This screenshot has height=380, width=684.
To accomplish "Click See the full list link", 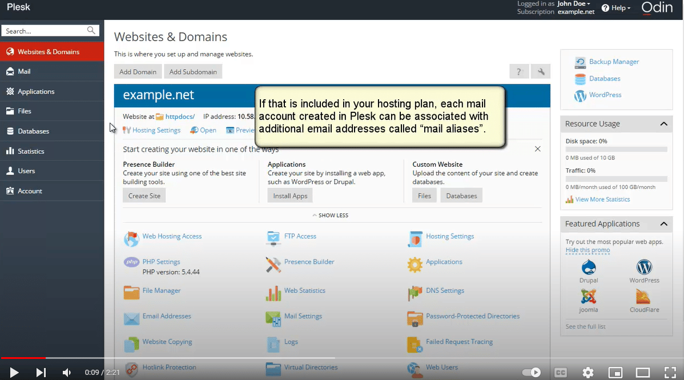I will (x=585, y=326).
